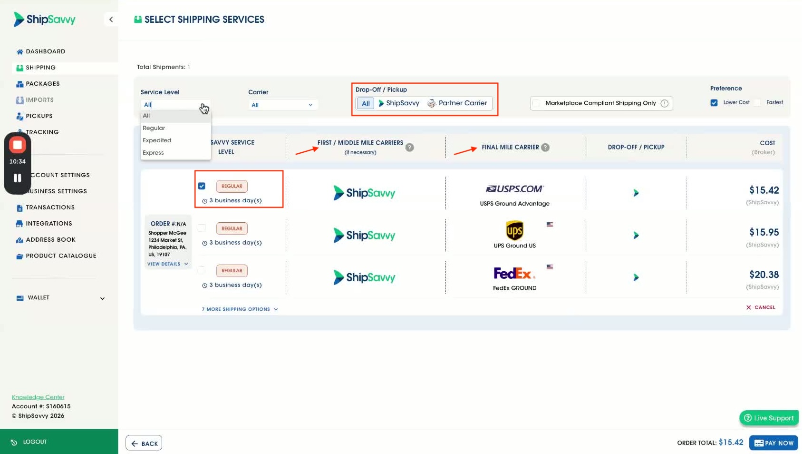Expand View Details for the order
Viewport: 802px width, 454px height.
click(167, 264)
